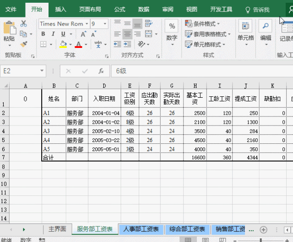Click the Center align icon
Image resolution: width=293 pixels, height=242 pixels.
127,34
